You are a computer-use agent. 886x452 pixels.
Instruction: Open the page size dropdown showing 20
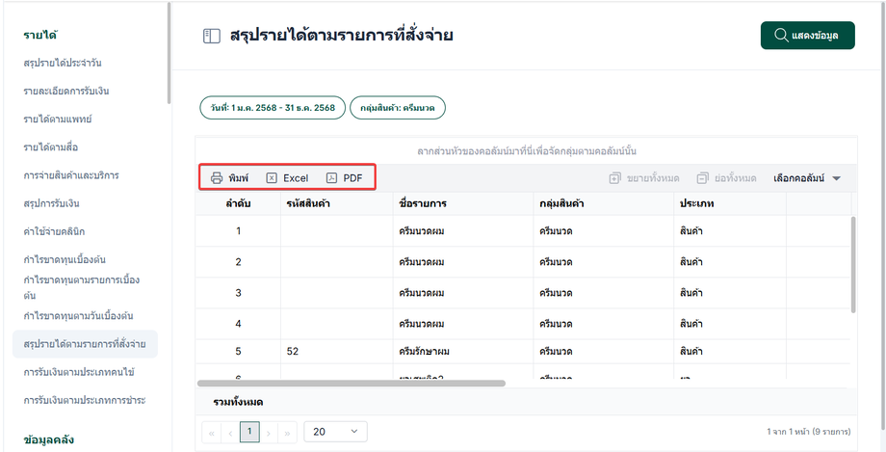coord(336,432)
